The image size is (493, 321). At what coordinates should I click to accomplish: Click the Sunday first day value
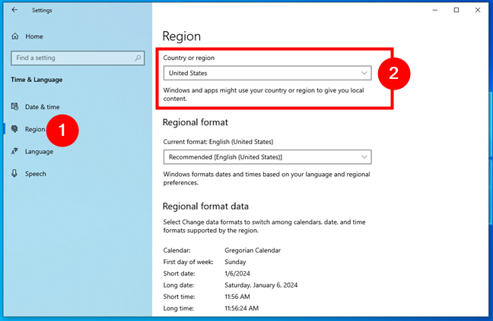click(235, 262)
